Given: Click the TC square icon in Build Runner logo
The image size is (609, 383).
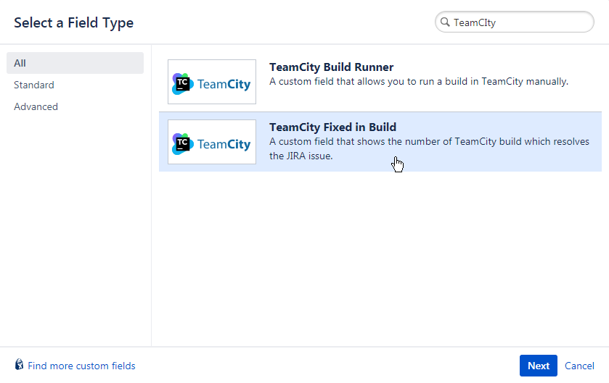Looking at the screenshot, I should coord(183,83).
